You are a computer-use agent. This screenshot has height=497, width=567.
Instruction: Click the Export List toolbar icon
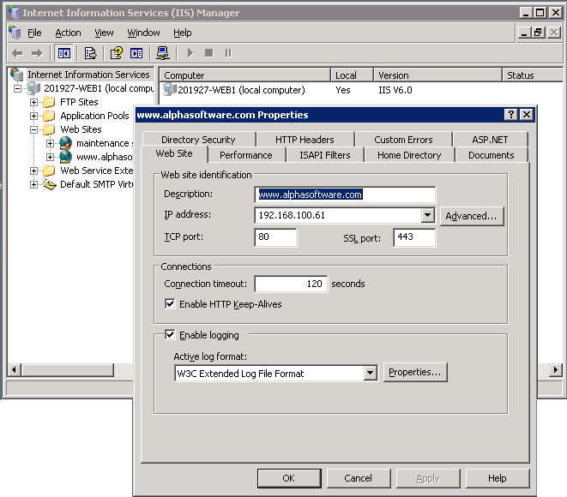90,53
